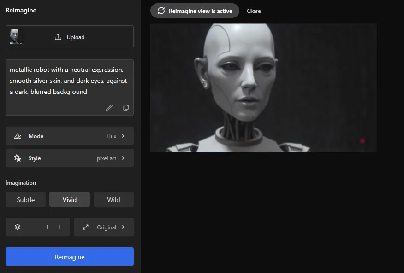Click the pencil edit prompt icon
Screen dimensions: 404x273
coord(109,108)
